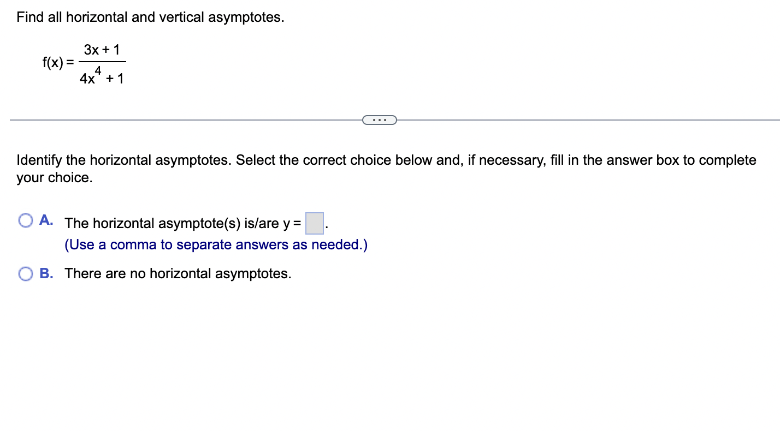Expand the question details via ellipsis control

(x=379, y=119)
